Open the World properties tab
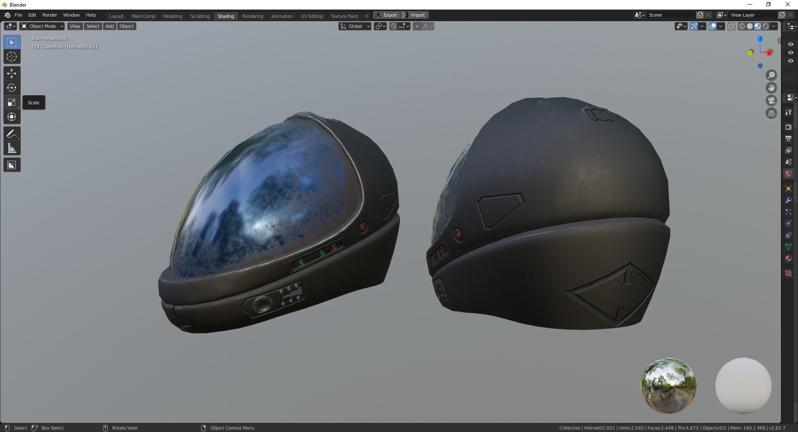Viewport: 798px width, 432px height. point(788,174)
